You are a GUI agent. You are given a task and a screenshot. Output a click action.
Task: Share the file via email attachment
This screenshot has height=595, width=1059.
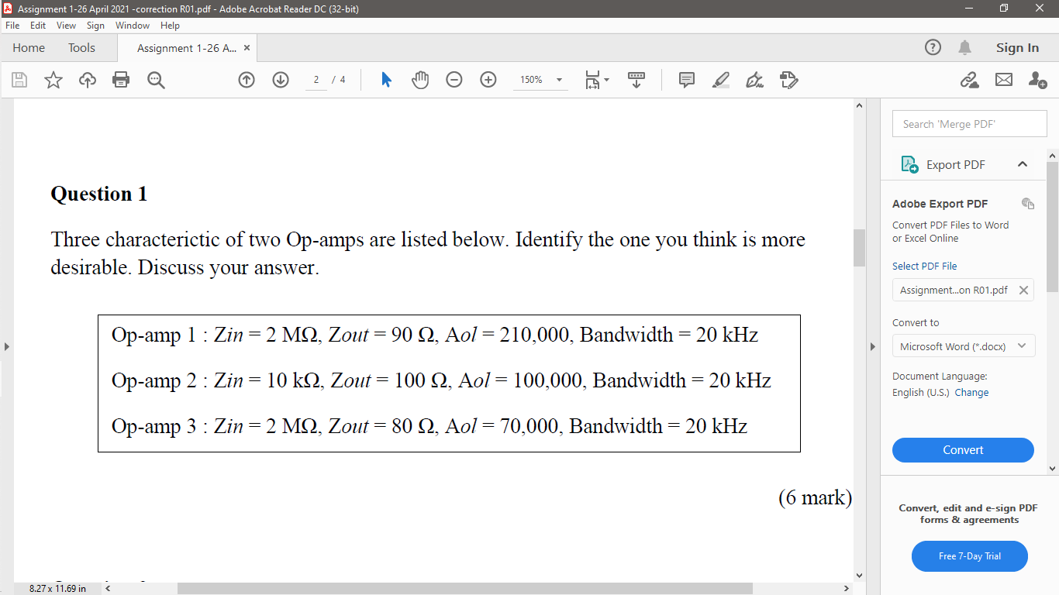[x=1003, y=80]
